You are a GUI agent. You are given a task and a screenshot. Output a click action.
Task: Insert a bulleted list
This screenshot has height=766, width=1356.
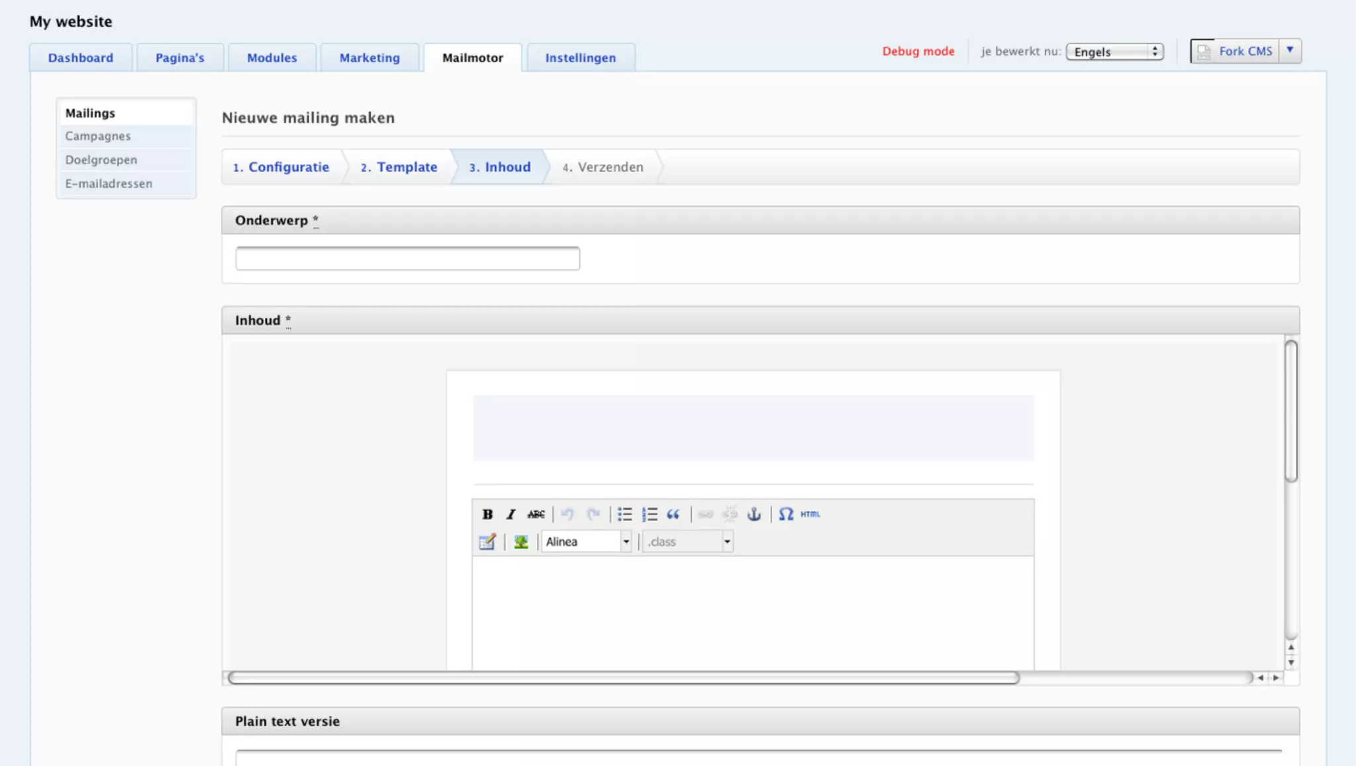pos(624,514)
